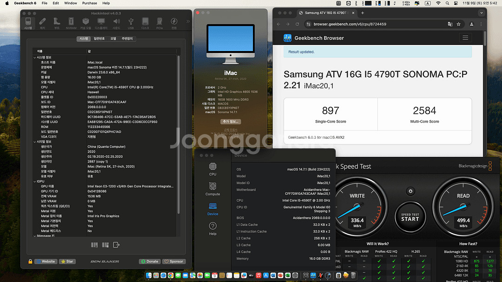
Task: Click the 추가 정보 button in About iMac
Action: 231,122
